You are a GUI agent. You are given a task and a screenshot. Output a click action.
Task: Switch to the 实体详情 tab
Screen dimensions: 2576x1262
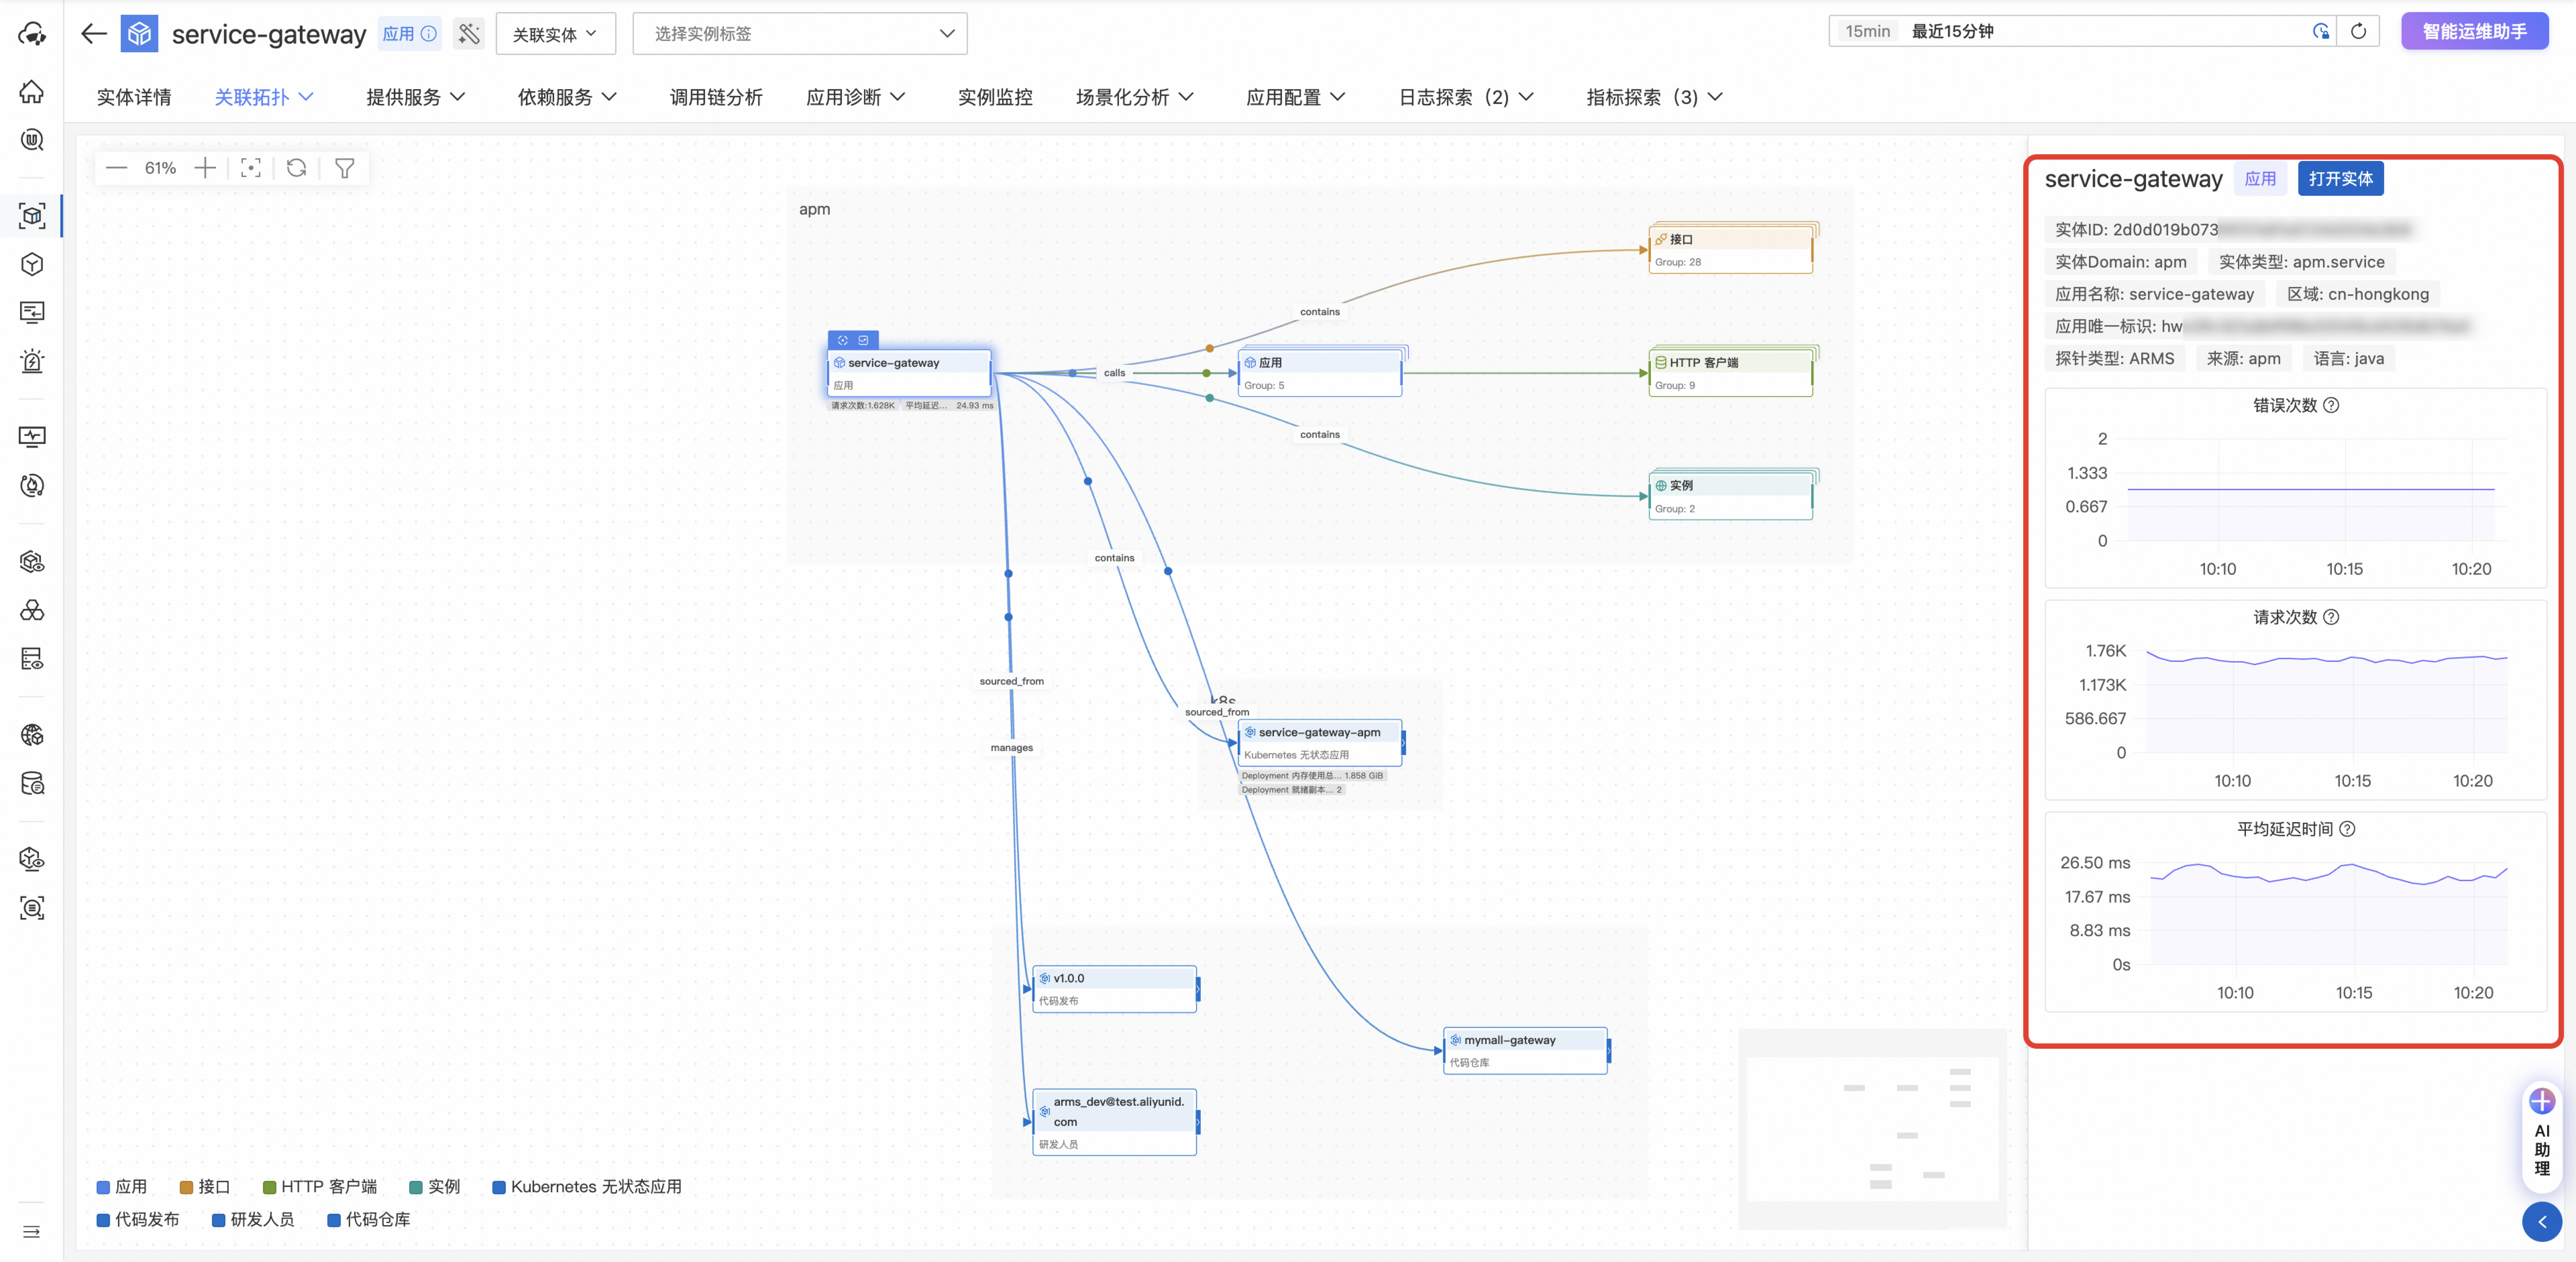click(134, 97)
